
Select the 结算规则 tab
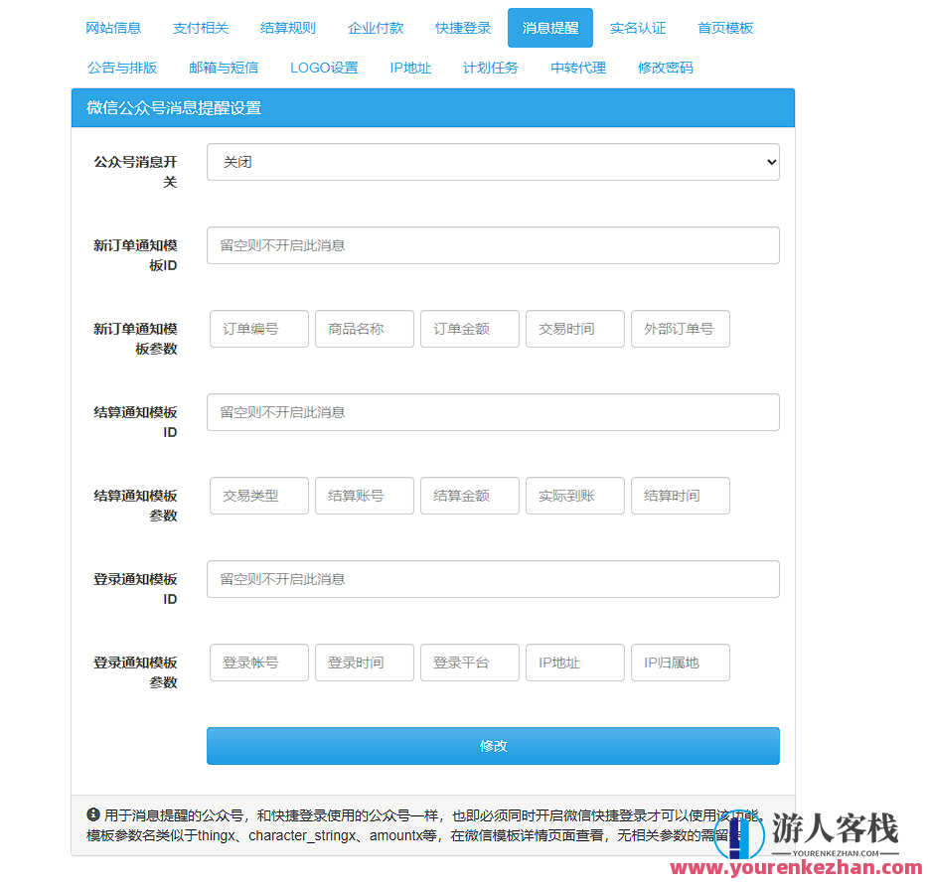coord(287,28)
